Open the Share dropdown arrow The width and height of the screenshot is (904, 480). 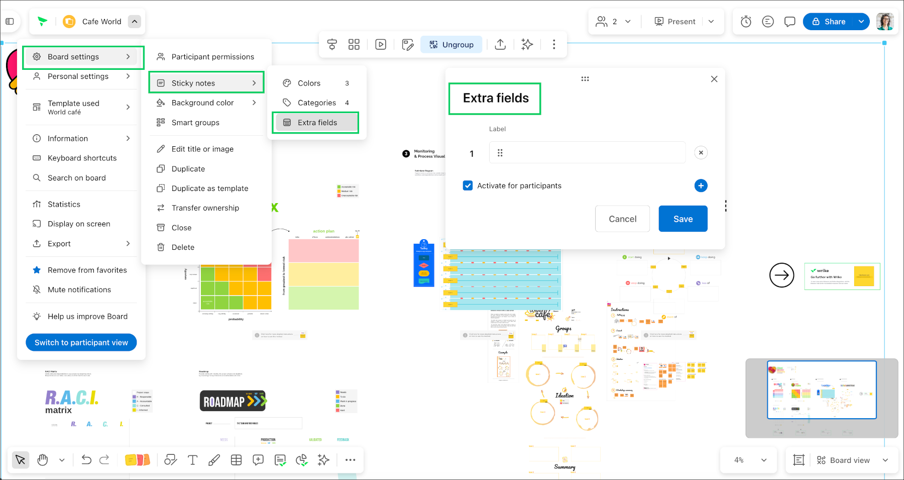click(861, 22)
